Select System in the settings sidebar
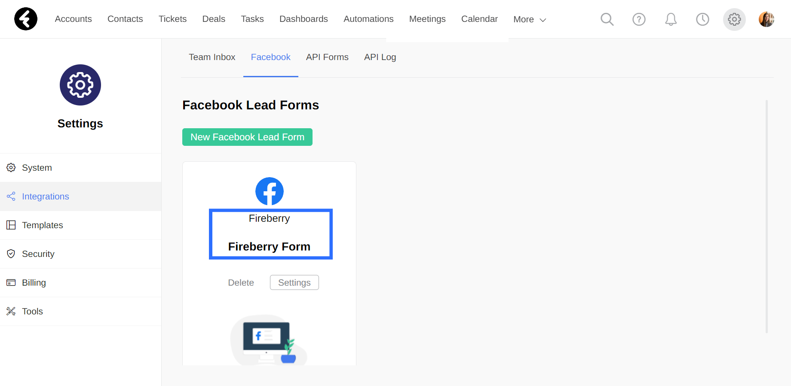This screenshot has width=791, height=386. click(80, 168)
